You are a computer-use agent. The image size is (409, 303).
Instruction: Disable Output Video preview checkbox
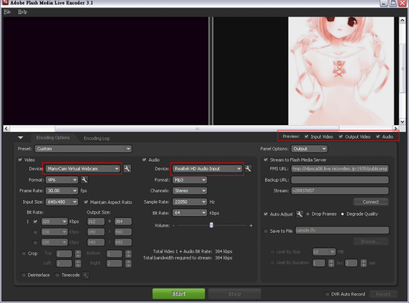click(x=341, y=137)
